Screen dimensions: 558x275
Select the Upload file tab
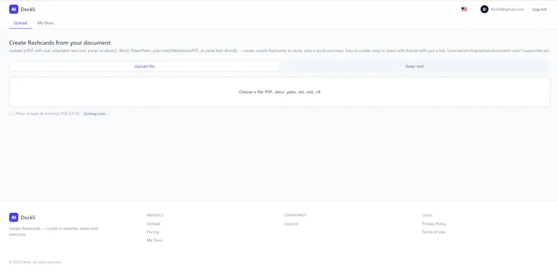click(x=144, y=66)
